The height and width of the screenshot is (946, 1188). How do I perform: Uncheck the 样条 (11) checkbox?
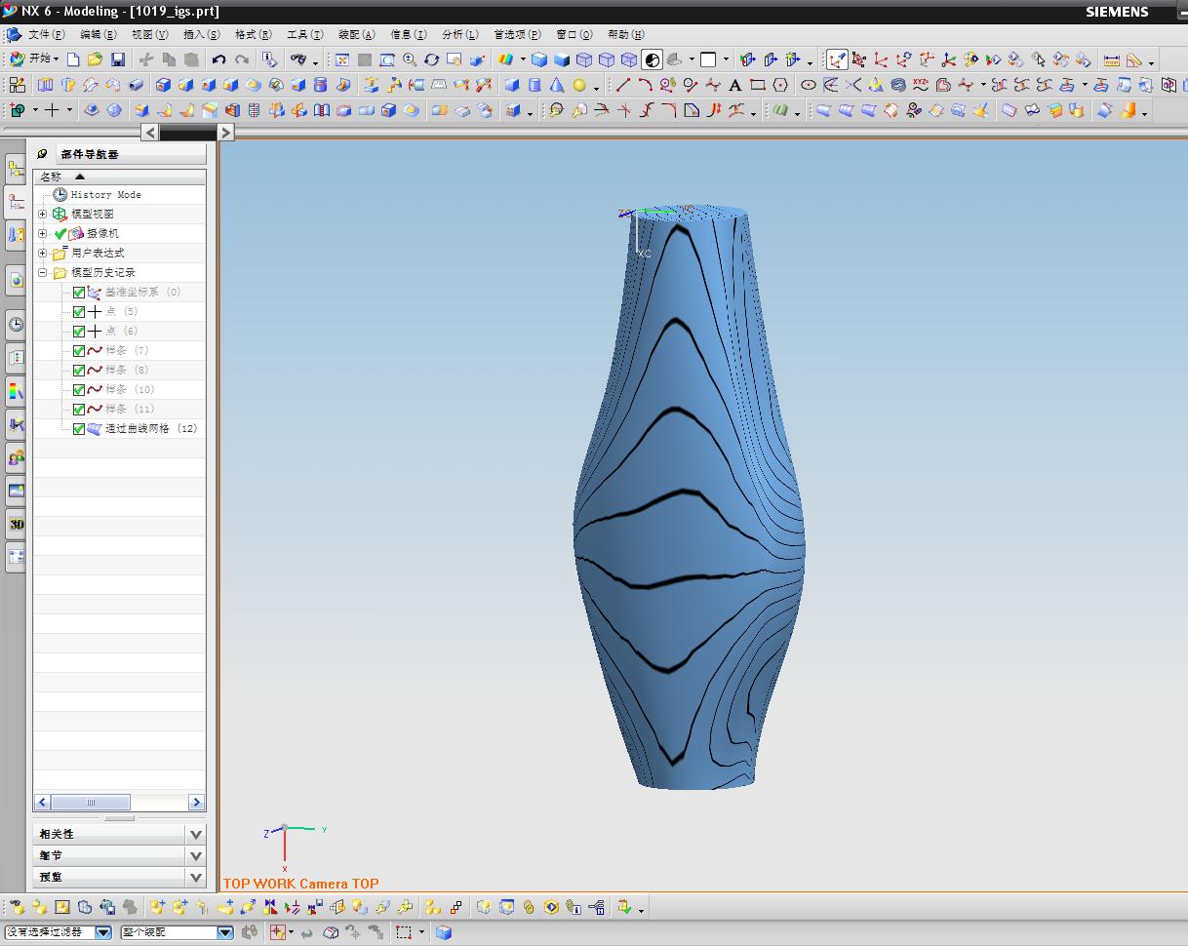79,409
